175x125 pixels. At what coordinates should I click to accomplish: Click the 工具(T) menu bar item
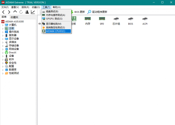[x=46, y=7]
